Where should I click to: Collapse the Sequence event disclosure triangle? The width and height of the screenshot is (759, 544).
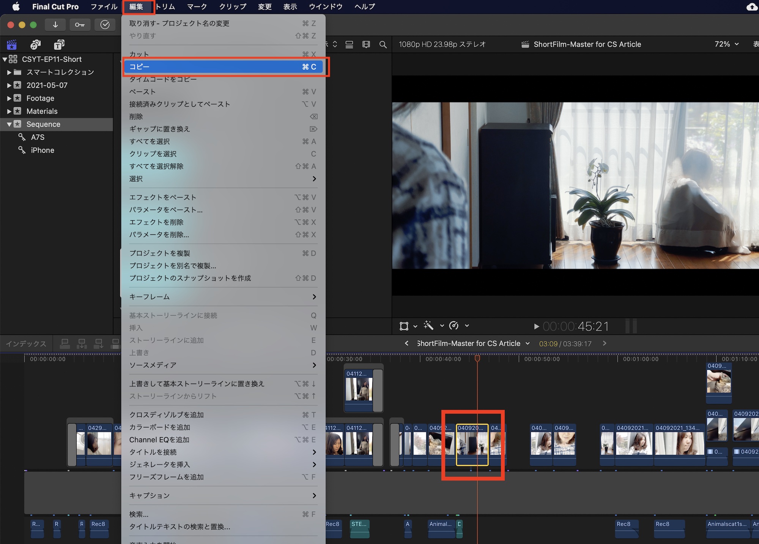click(9, 124)
